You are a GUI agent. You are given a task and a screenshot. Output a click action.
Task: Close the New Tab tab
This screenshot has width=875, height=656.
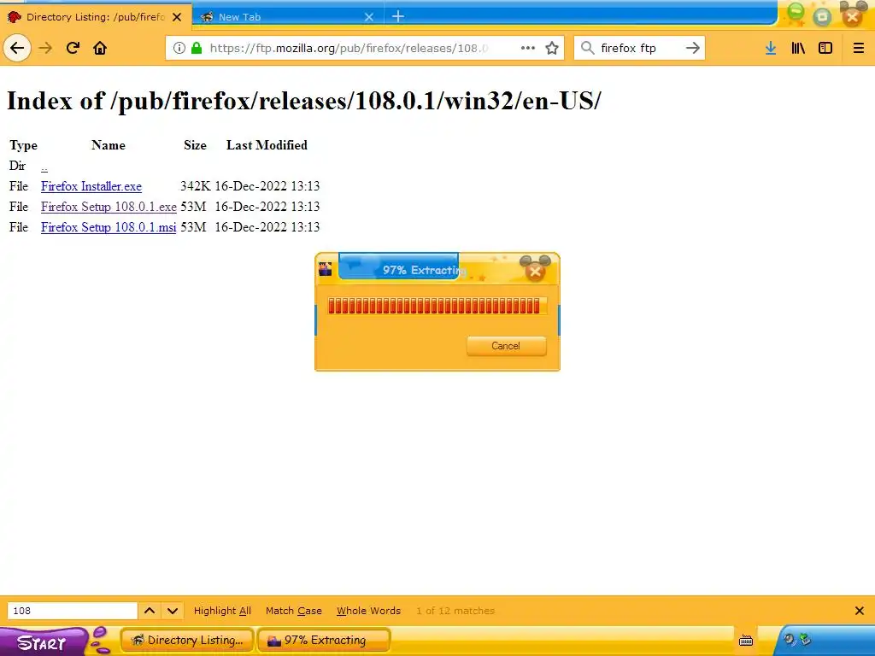coord(369,17)
